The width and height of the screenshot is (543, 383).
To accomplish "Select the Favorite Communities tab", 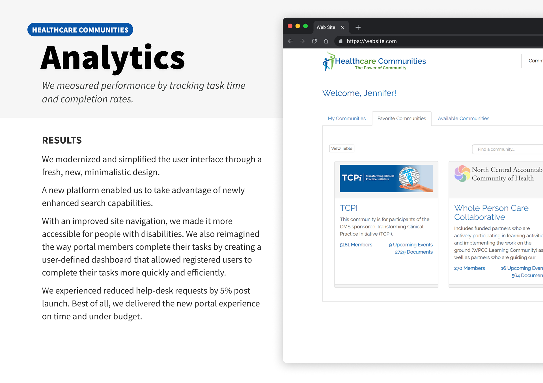I will (x=401, y=119).
